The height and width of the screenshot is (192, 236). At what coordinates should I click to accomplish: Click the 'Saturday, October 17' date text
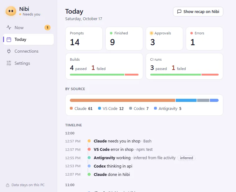coord(84,19)
